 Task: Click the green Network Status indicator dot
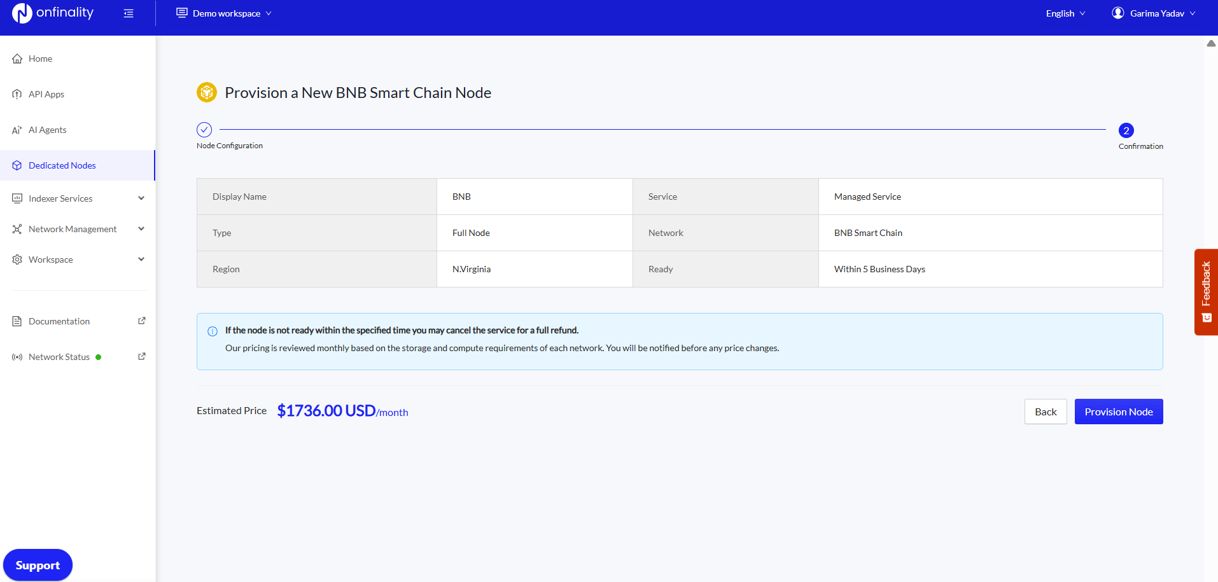tap(99, 357)
